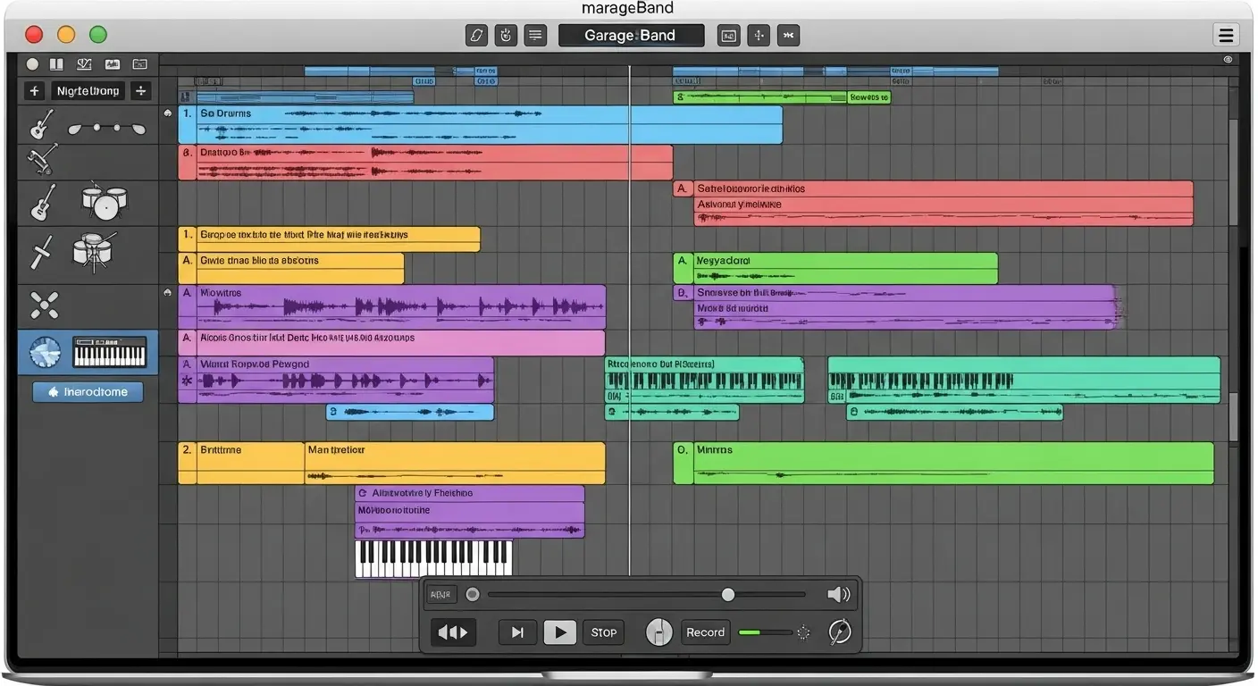The width and height of the screenshot is (1258, 686).
Task: Start playback with the Play button
Action: click(x=560, y=632)
